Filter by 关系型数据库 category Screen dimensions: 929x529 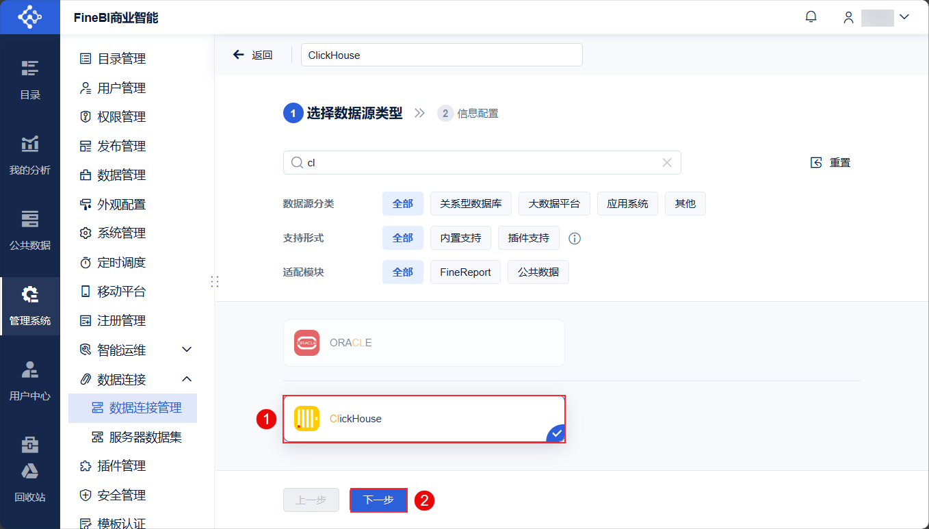coord(471,203)
